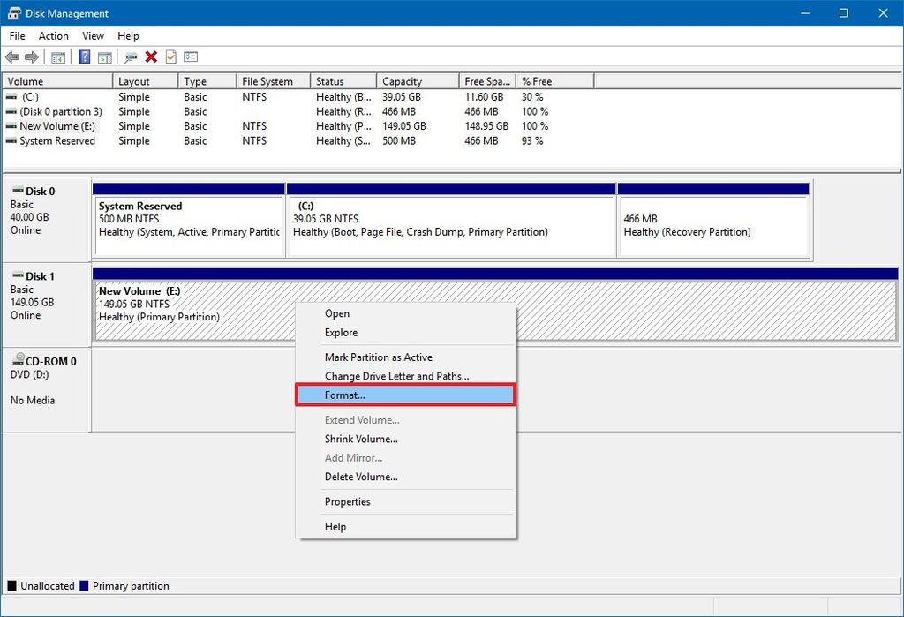Click the rightmost checklist toolbar icon
The width and height of the screenshot is (904, 617).
[191, 56]
